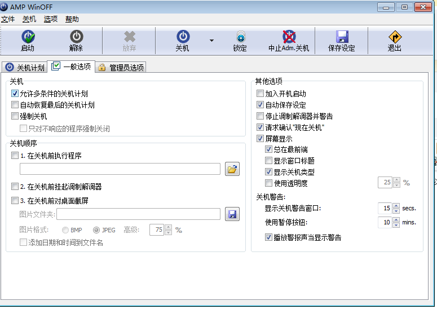Increase 显示关机警告窗口 seconds spinner
This screenshot has width=437, height=309.
(396, 206)
